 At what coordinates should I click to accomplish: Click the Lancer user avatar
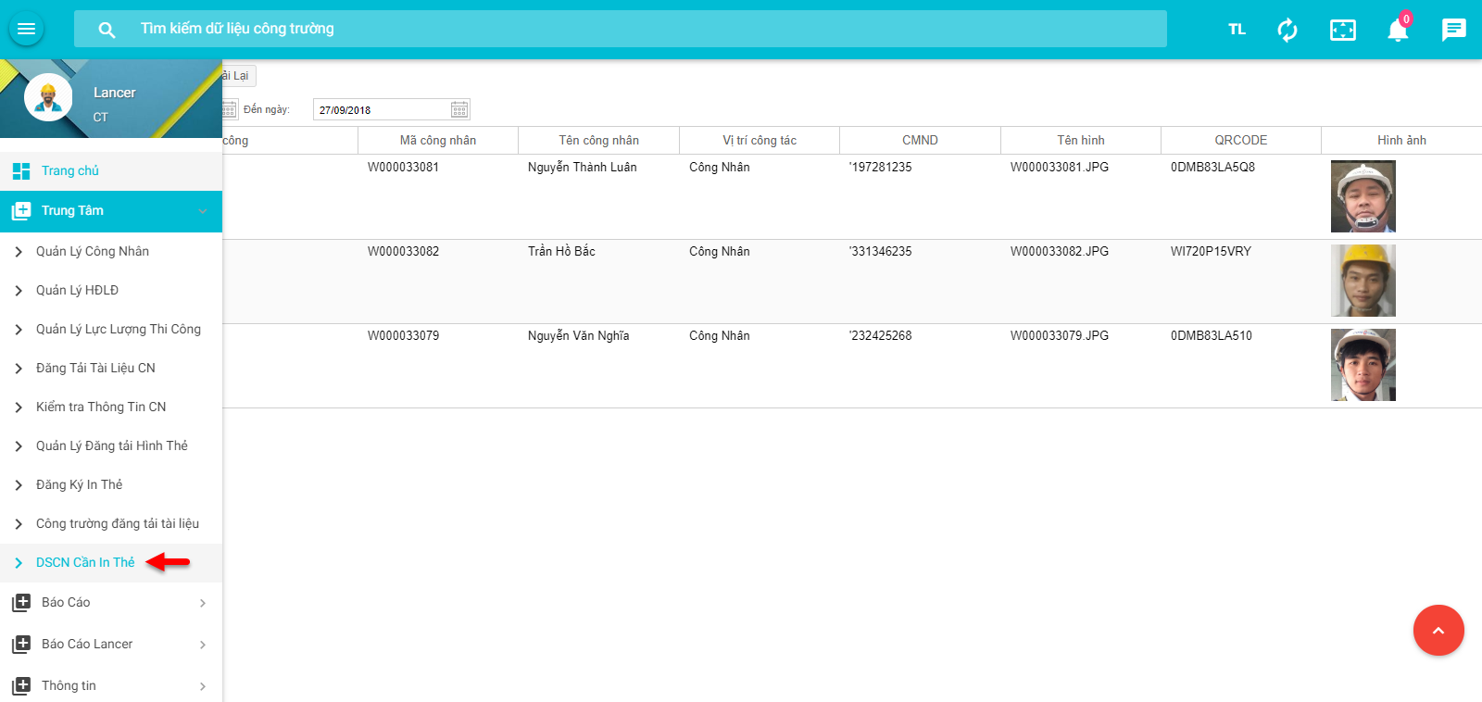48,97
